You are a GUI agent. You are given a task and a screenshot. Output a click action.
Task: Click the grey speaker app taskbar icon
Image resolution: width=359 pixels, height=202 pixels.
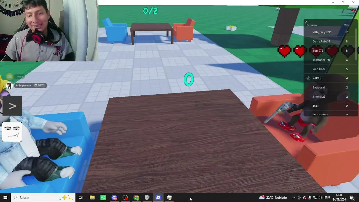147,198
